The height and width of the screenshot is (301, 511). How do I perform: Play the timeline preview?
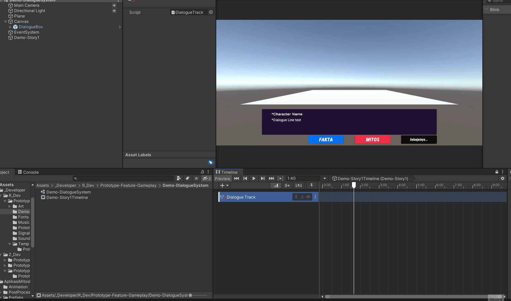254,178
